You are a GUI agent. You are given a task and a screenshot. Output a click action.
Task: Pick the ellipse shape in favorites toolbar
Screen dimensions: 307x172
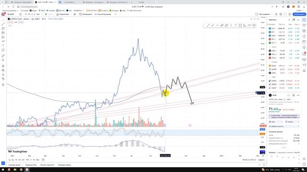pyautogui.click(x=254, y=25)
